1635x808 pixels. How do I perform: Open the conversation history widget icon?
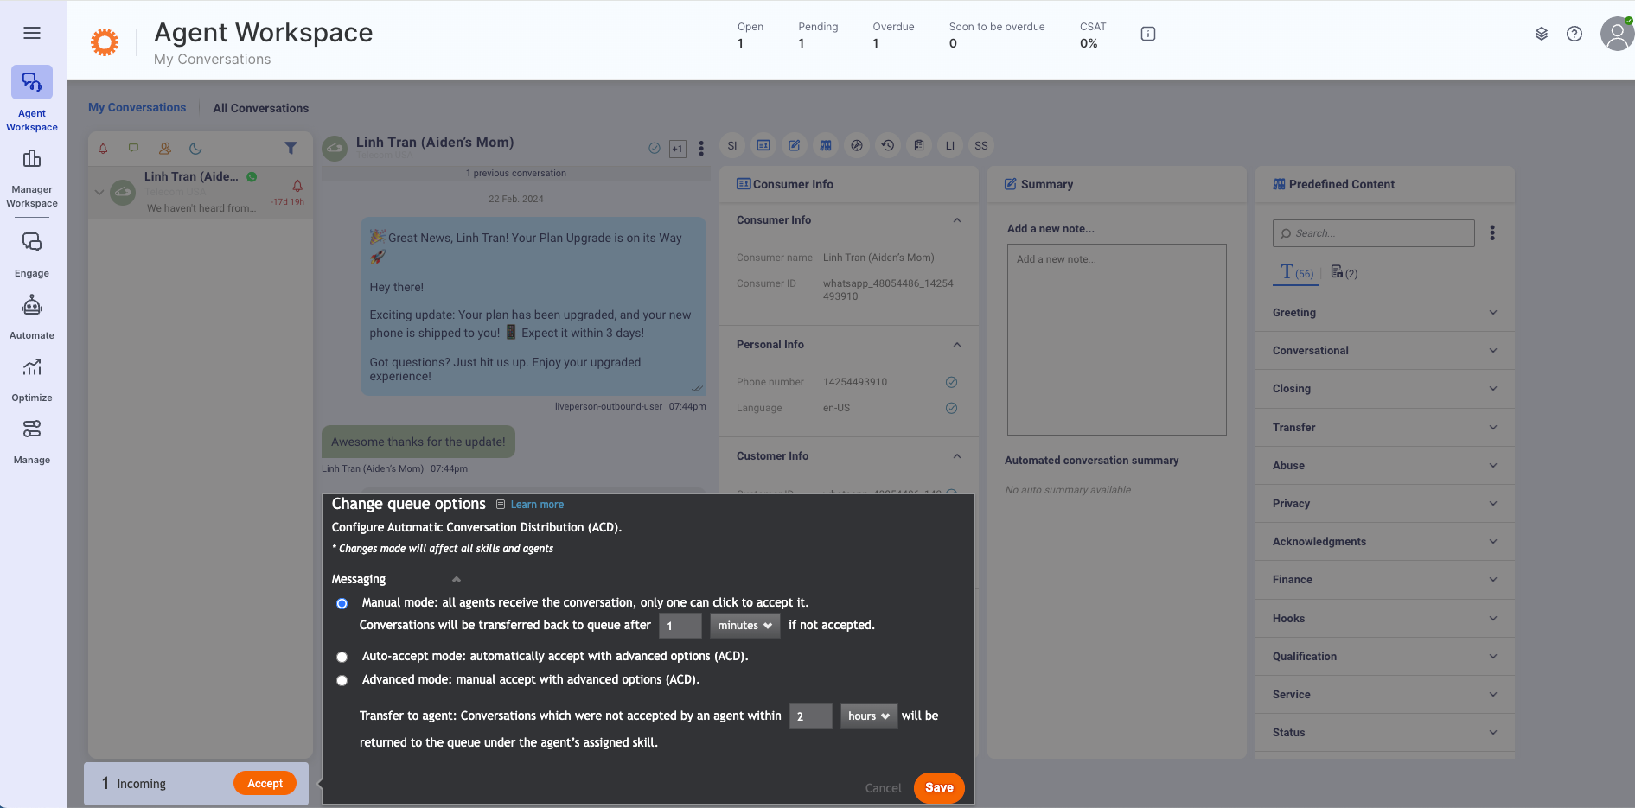[x=888, y=145]
